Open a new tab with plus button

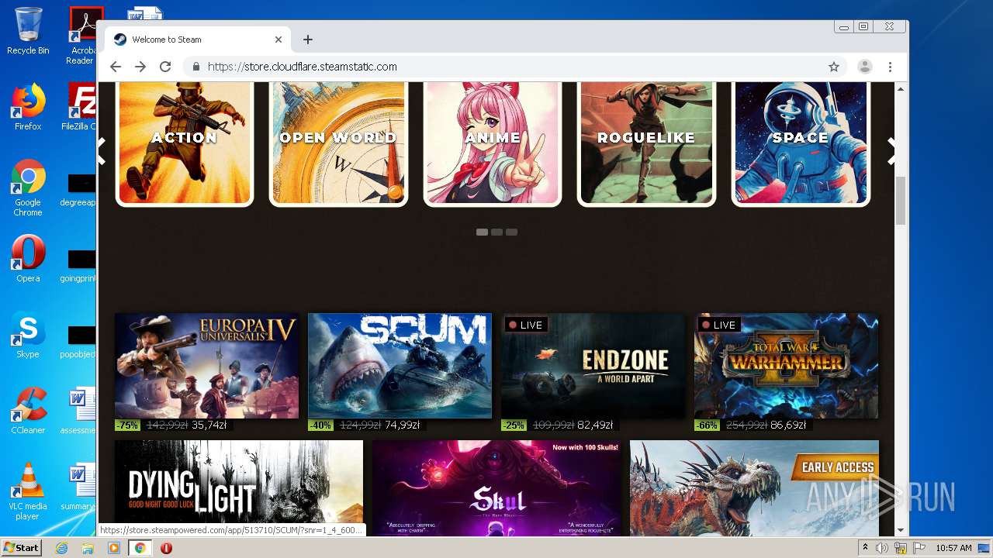pyautogui.click(x=308, y=40)
